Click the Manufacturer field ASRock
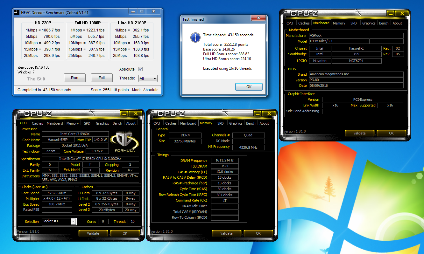 tap(356, 36)
